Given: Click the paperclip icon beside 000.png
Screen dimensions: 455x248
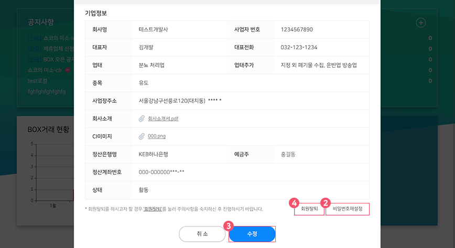Looking at the screenshot, I should [142, 136].
